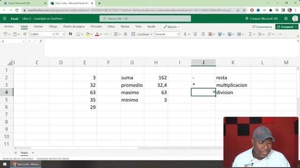Add a new sheet with plus button
This screenshot has width=300, height=168.
coord(33,153)
